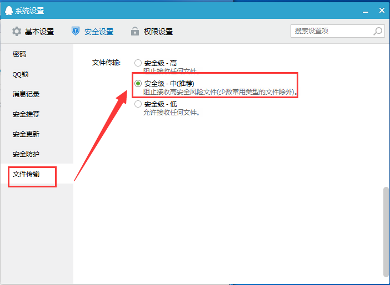Open the 基本设置 tab
The width and height of the screenshot is (390, 285).
pos(33,32)
